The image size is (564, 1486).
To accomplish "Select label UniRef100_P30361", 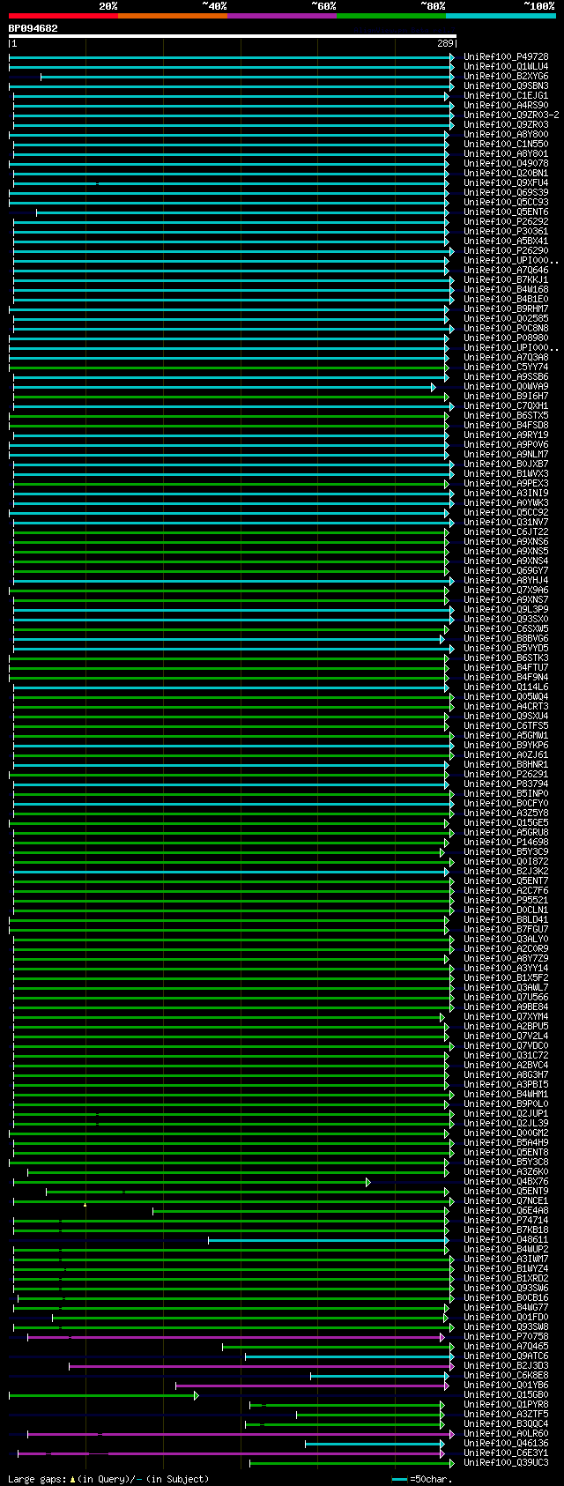I will pyautogui.click(x=506, y=231).
